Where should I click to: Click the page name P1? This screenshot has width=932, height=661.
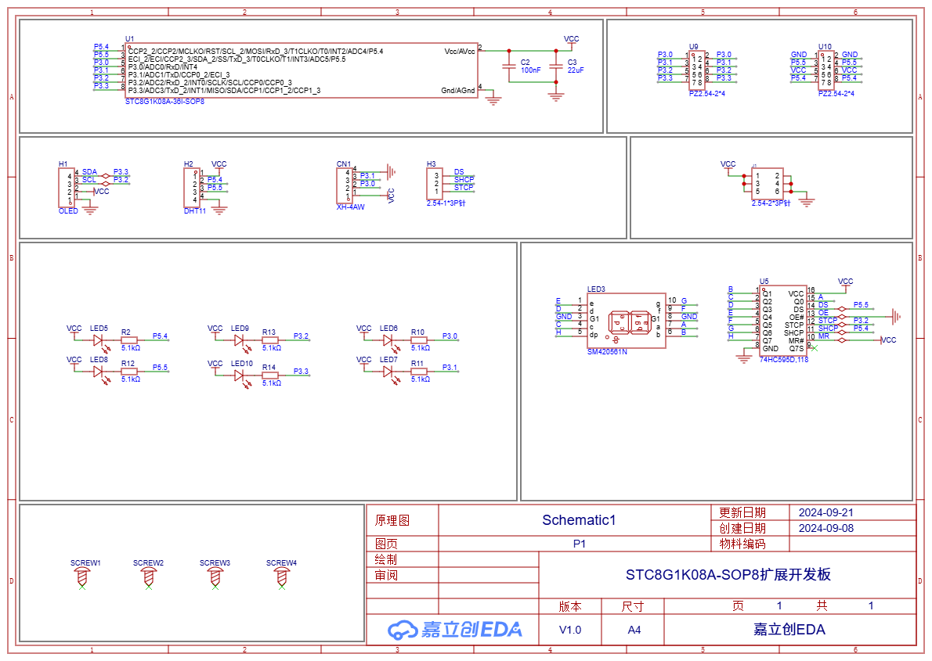(x=579, y=544)
